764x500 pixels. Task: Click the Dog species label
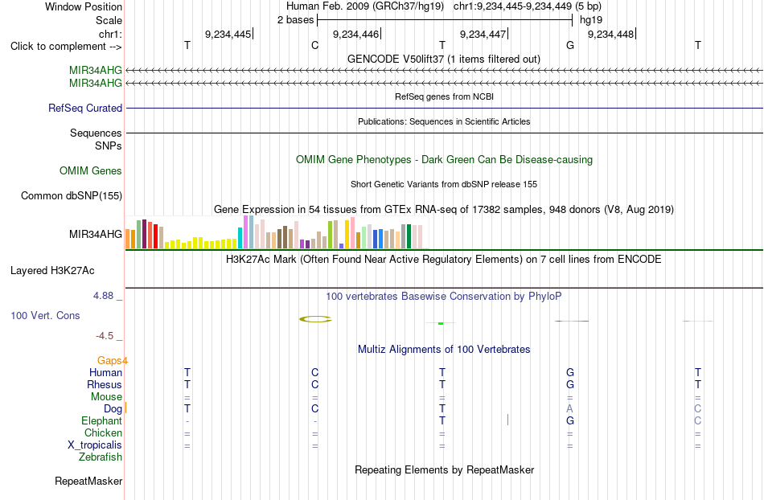coord(113,409)
